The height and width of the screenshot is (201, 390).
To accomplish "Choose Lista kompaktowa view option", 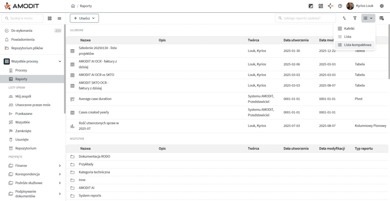I will 357,45.
